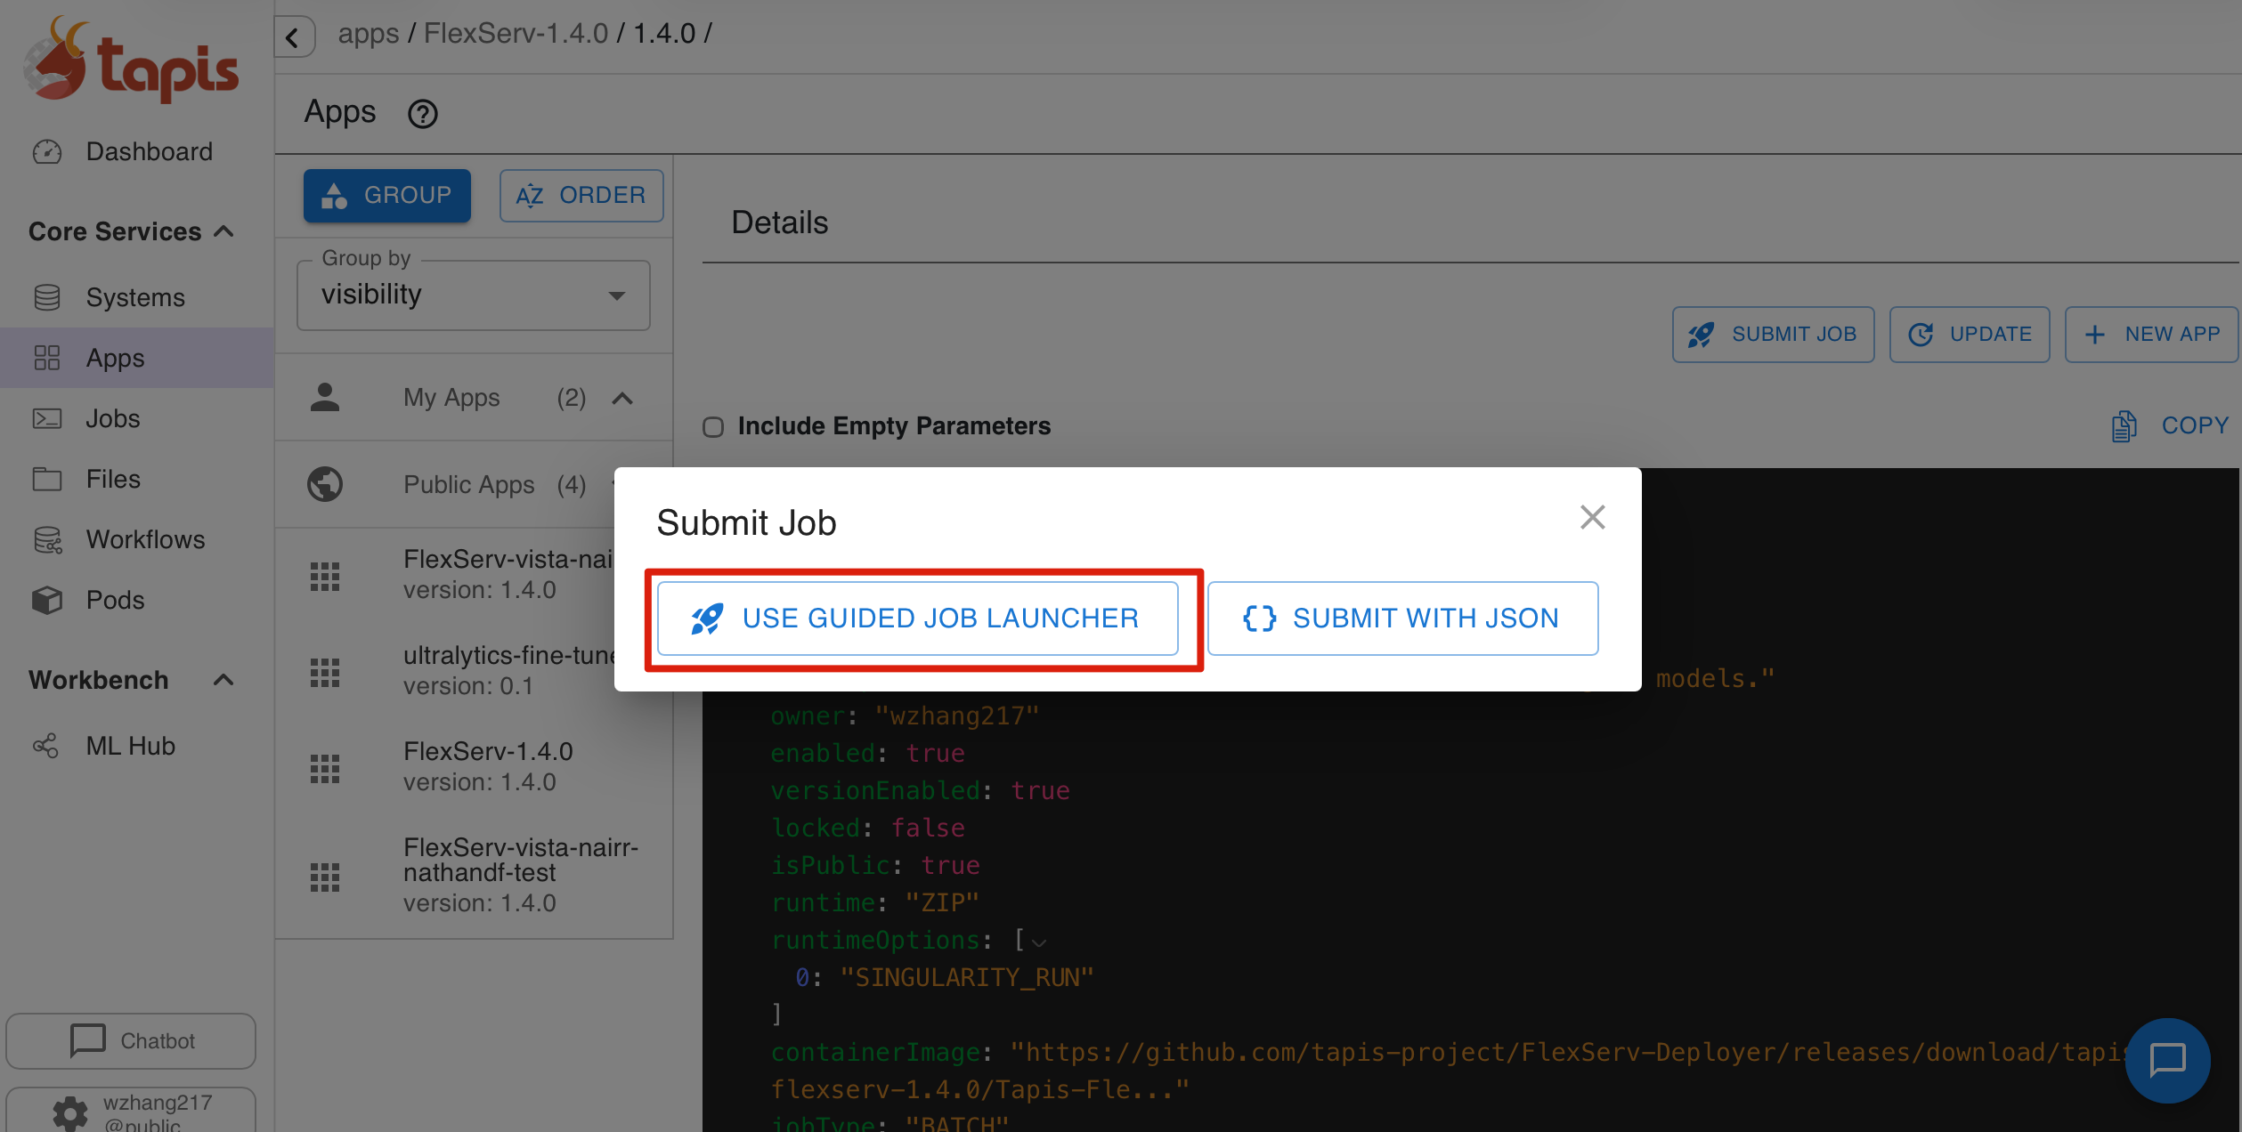Collapse the runtimeOptions array chevron
Viewport: 2242px width, 1132px height.
1038,942
